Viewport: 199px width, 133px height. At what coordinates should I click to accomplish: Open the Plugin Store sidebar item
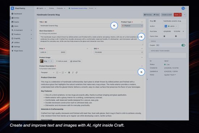pyautogui.click(x=17, y=51)
